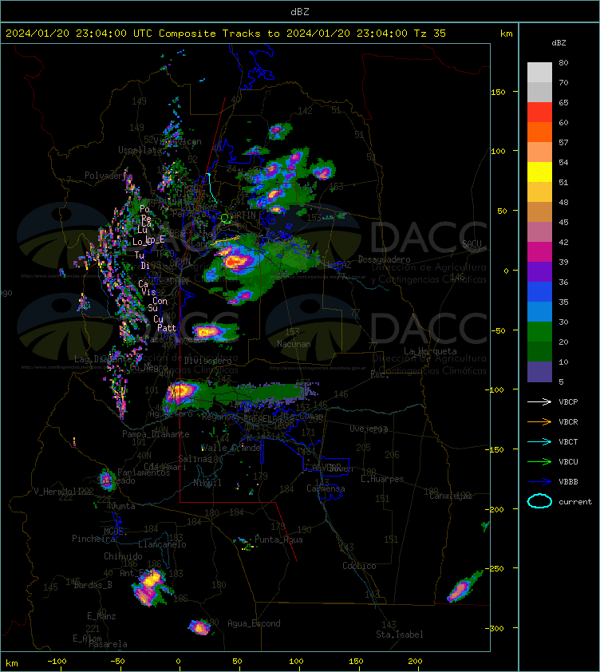Click the Pincheira map label
Image resolution: width=600 pixels, height=672 pixels.
(93, 539)
